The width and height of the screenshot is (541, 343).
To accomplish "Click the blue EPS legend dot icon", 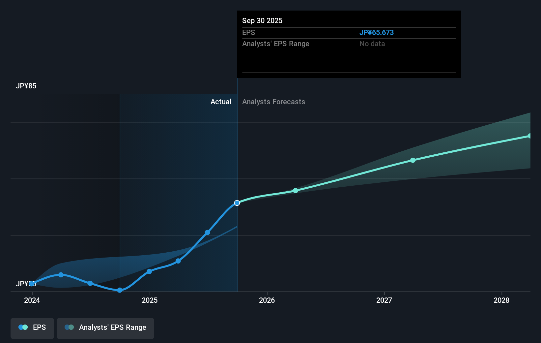I will [23, 327].
